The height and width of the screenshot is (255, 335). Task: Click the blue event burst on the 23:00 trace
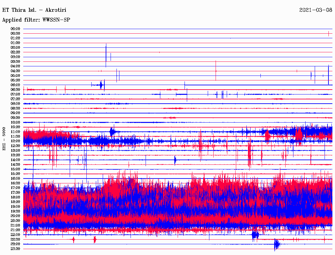click(x=277, y=244)
